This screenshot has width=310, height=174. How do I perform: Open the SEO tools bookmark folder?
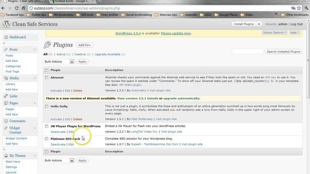pyautogui.click(x=85, y=15)
